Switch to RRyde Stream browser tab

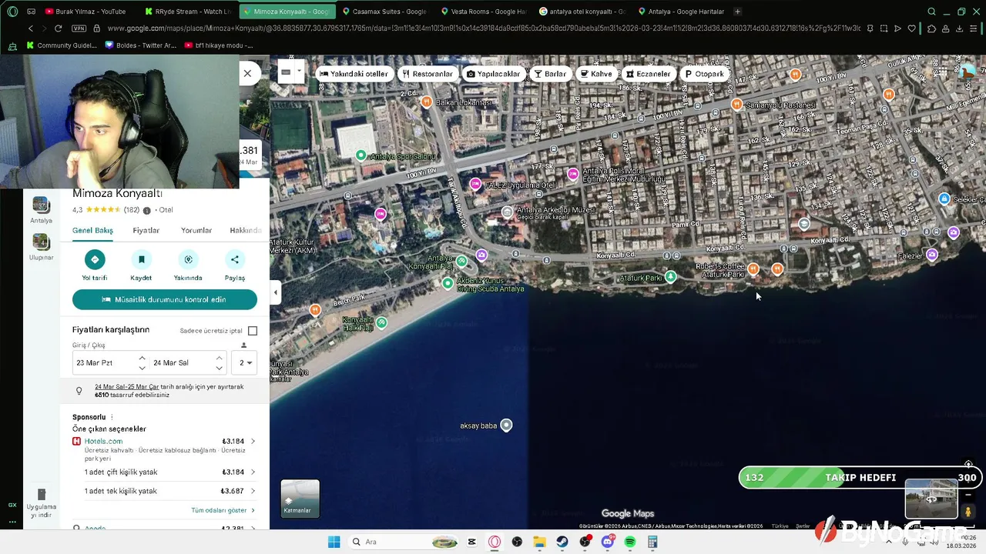(x=189, y=12)
